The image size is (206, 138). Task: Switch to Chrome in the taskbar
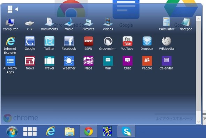click(x=88, y=131)
